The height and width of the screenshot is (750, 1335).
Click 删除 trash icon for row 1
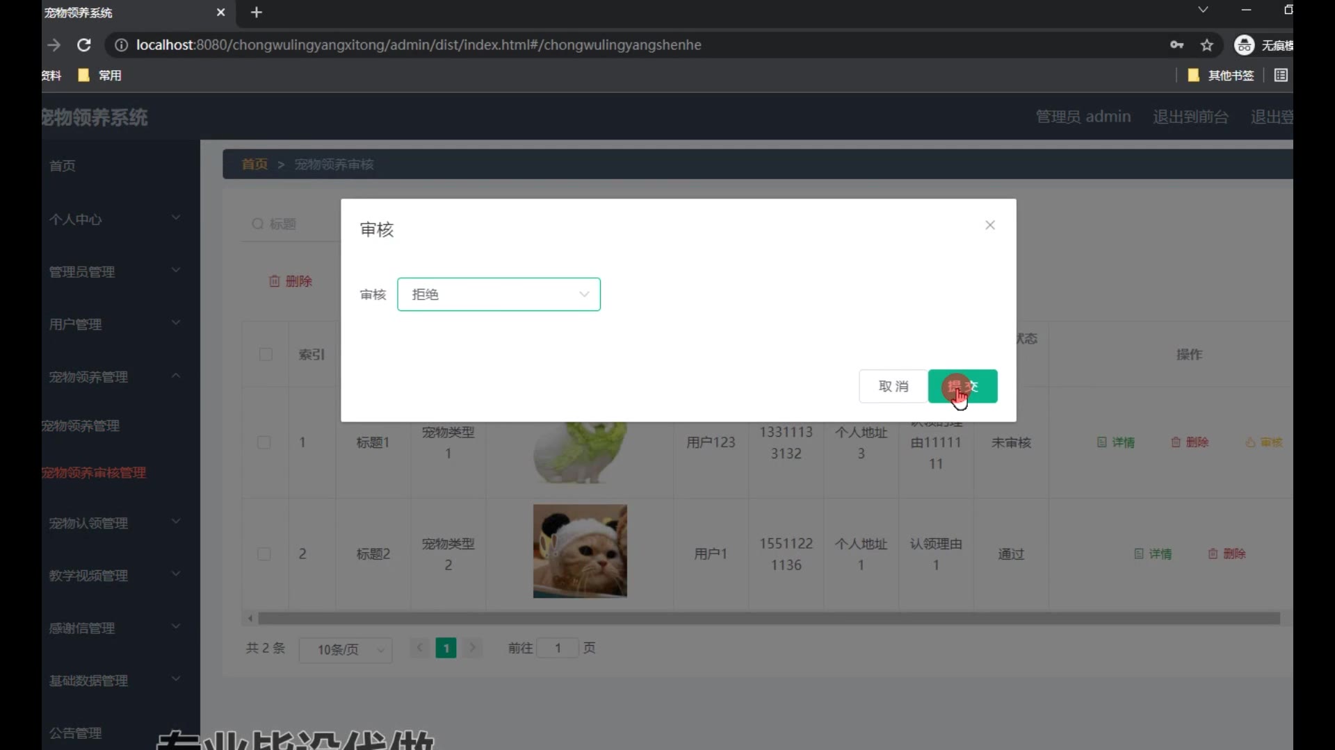[x=1176, y=442]
